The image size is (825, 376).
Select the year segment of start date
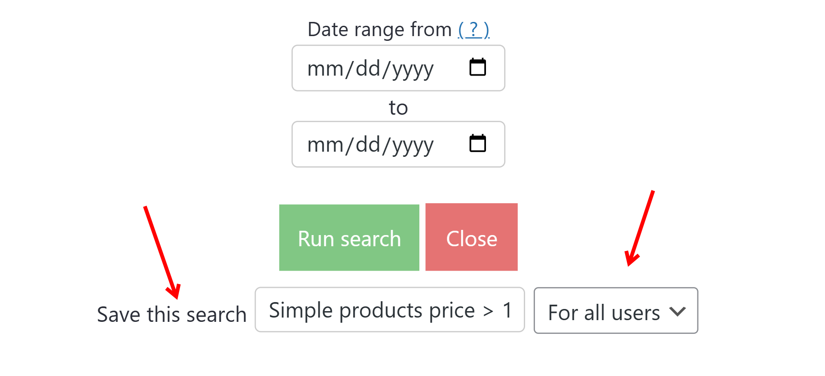point(413,69)
